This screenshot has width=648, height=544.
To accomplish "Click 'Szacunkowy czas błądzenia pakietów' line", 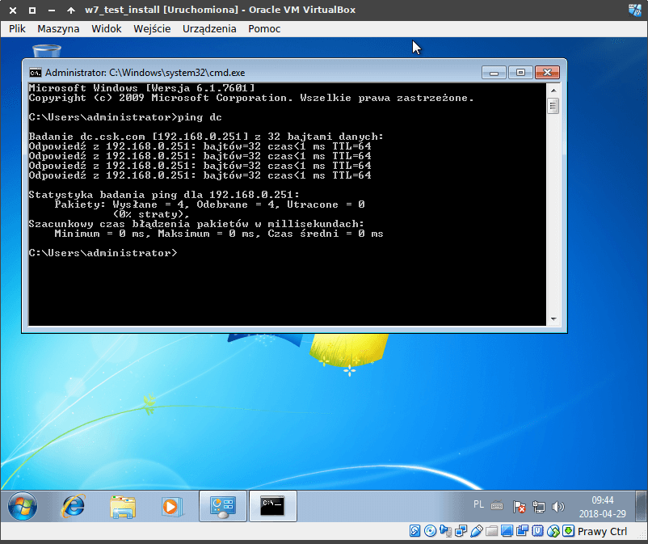I will click(196, 224).
